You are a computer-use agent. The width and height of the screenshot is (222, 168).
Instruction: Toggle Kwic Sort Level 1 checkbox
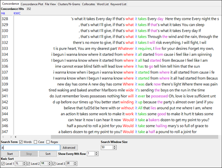3,164
